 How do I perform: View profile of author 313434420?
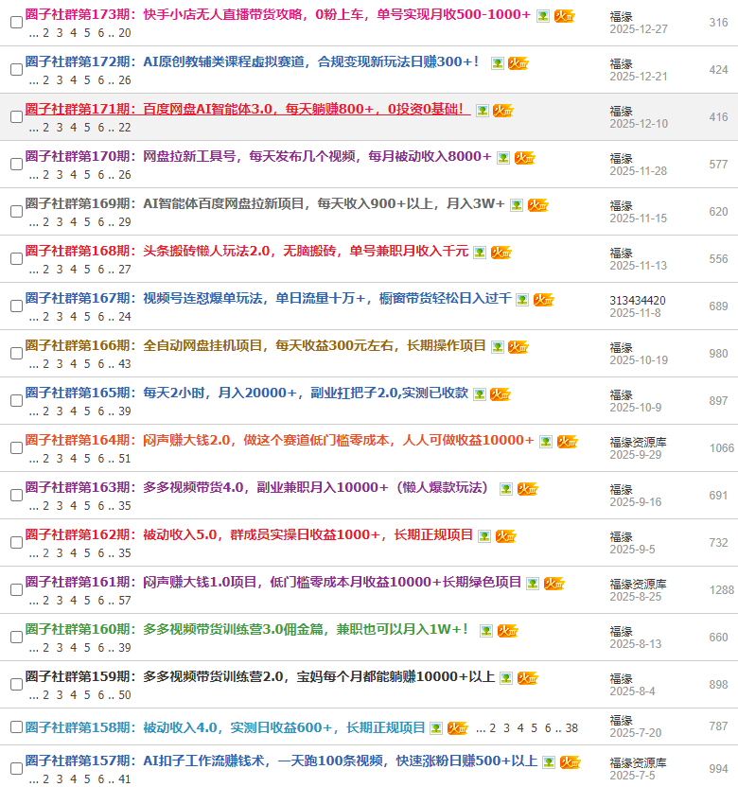tap(637, 300)
